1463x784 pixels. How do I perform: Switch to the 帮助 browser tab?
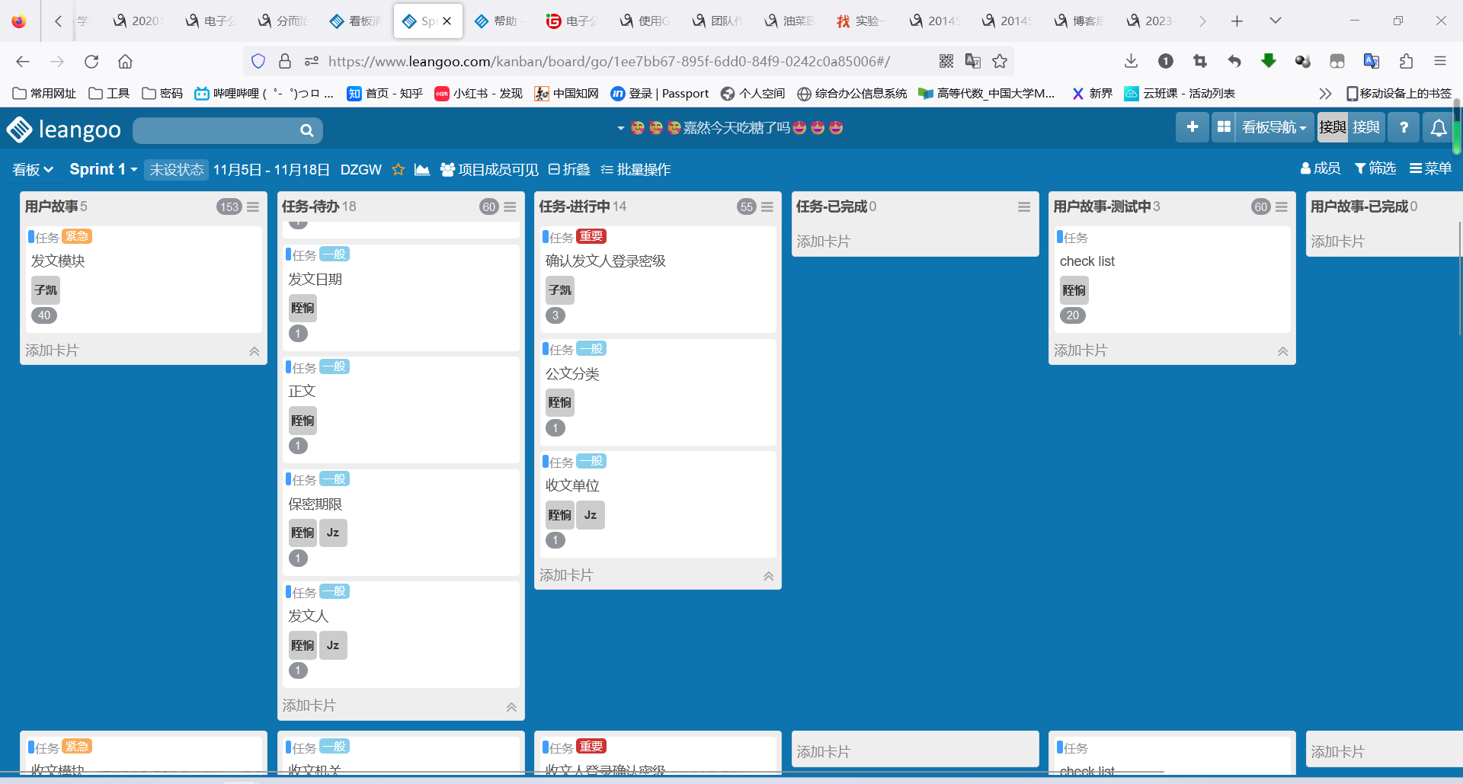tap(499, 21)
